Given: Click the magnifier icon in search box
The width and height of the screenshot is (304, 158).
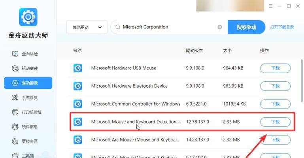Looking at the screenshot, I should [118, 27].
